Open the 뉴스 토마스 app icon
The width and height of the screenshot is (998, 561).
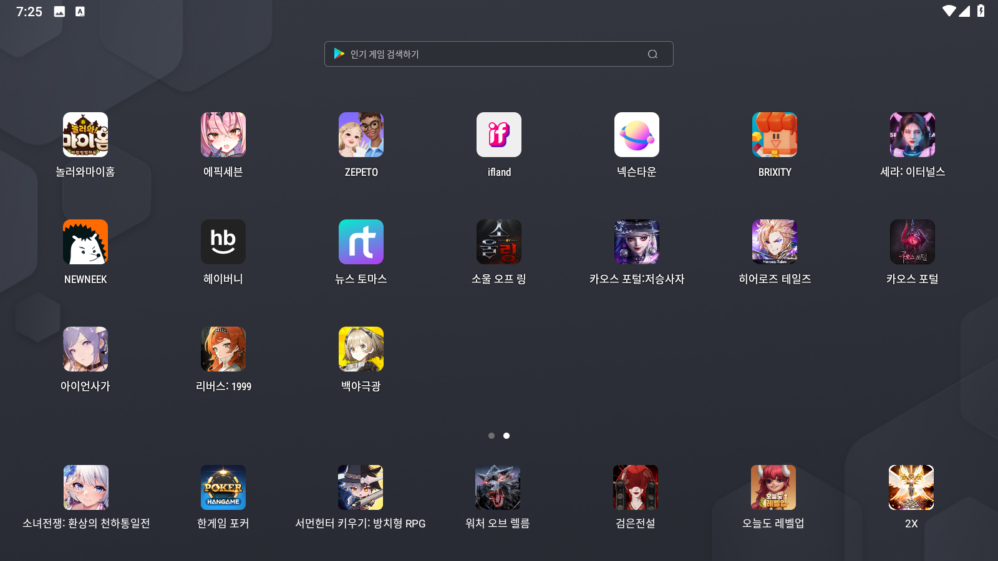pyautogui.click(x=361, y=242)
